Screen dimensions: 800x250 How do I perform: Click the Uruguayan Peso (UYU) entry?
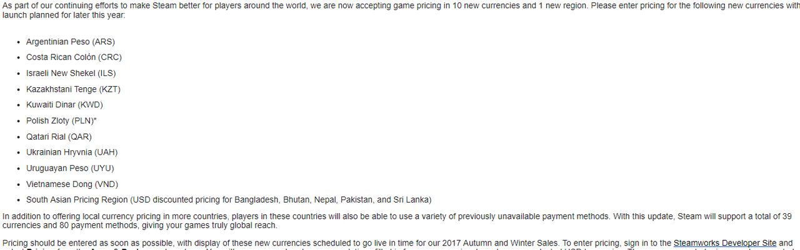click(x=70, y=168)
